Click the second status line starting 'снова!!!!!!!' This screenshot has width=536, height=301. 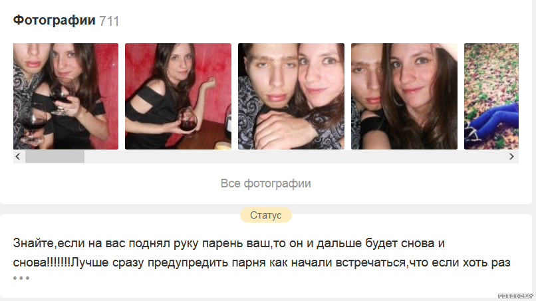tap(261, 262)
